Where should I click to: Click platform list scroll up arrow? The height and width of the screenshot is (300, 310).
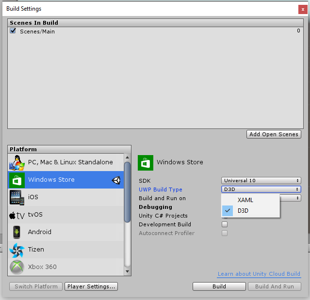[127, 158]
